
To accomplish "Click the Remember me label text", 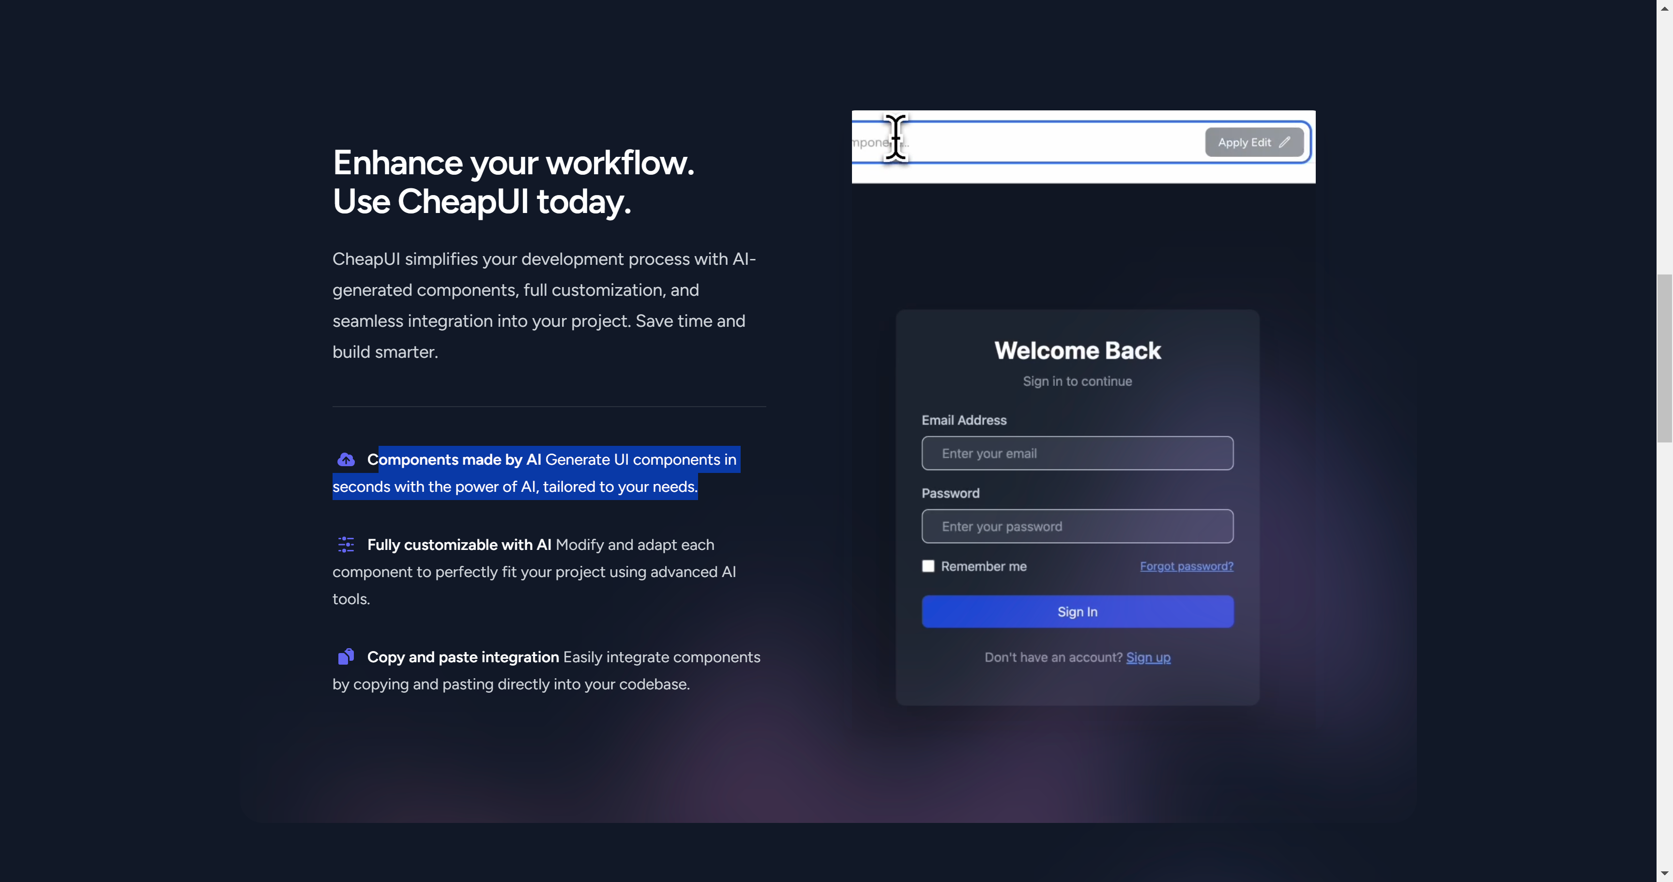I will click(983, 566).
